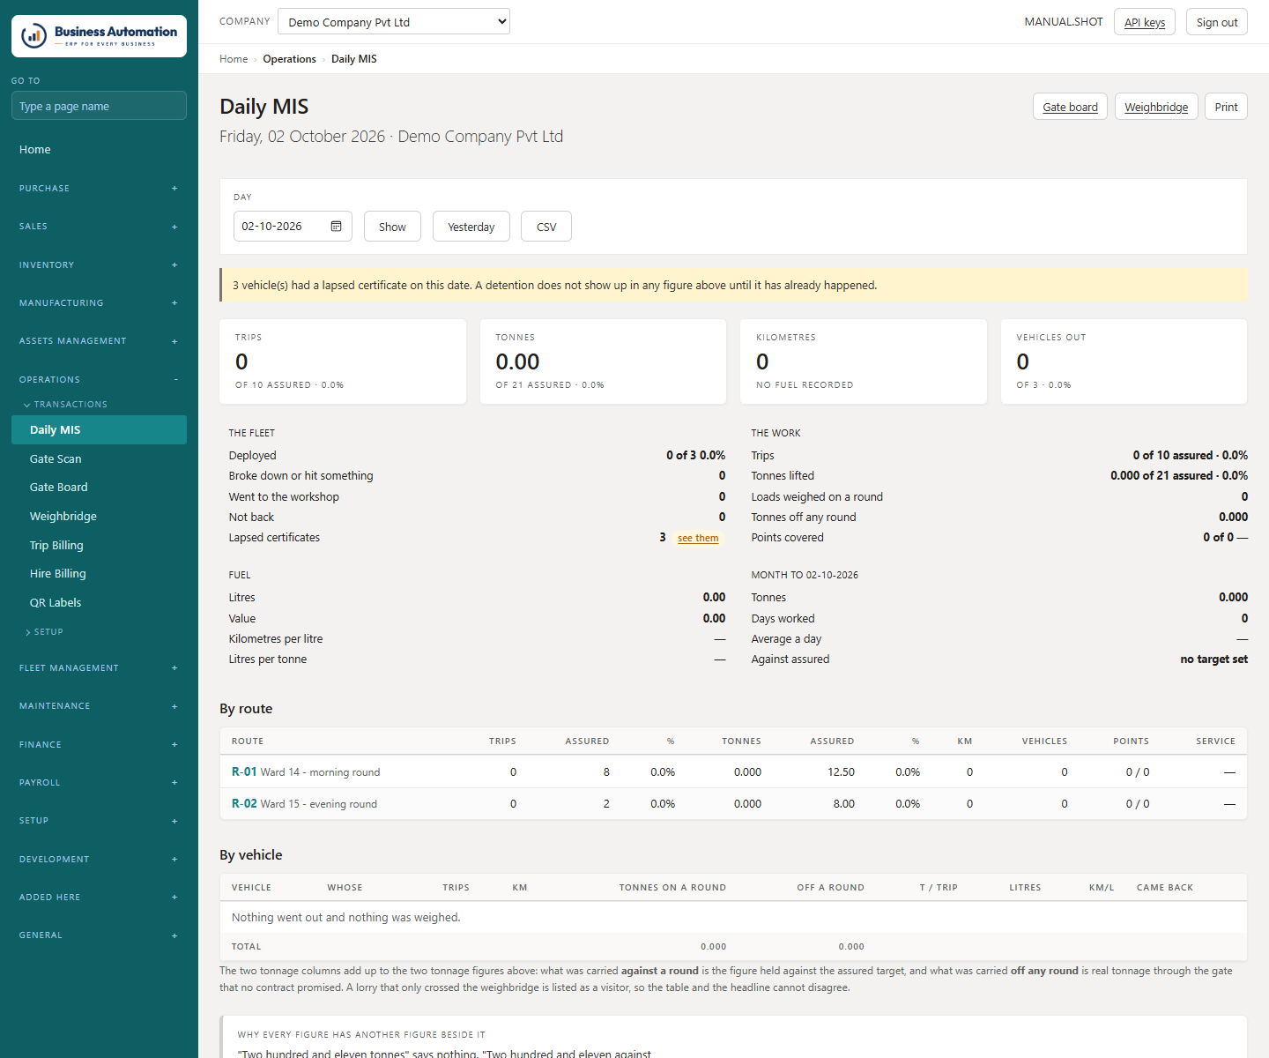This screenshot has height=1058, width=1269.
Task: Expand the Sales sidebar section
Action: (x=99, y=227)
